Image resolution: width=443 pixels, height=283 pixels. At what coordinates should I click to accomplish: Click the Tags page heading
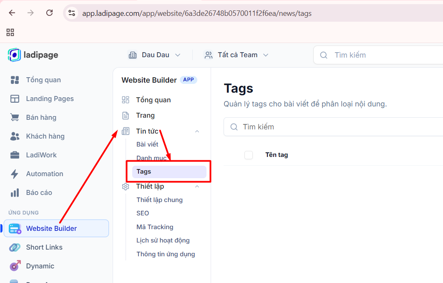click(x=239, y=88)
